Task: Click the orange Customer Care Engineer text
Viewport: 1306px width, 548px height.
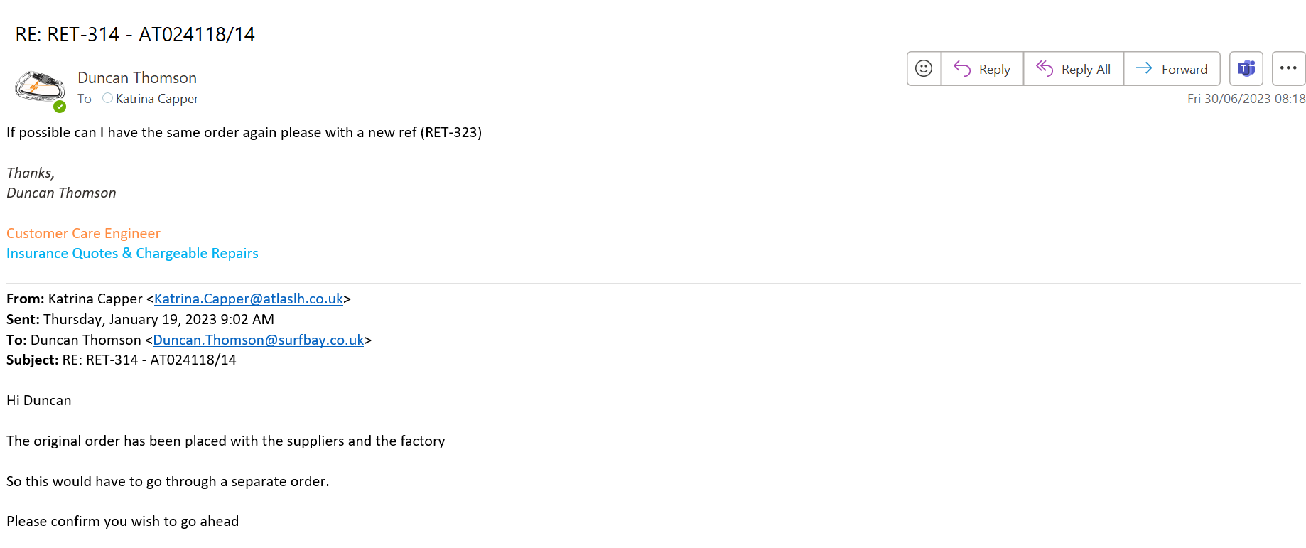Action: click(83, 234)
